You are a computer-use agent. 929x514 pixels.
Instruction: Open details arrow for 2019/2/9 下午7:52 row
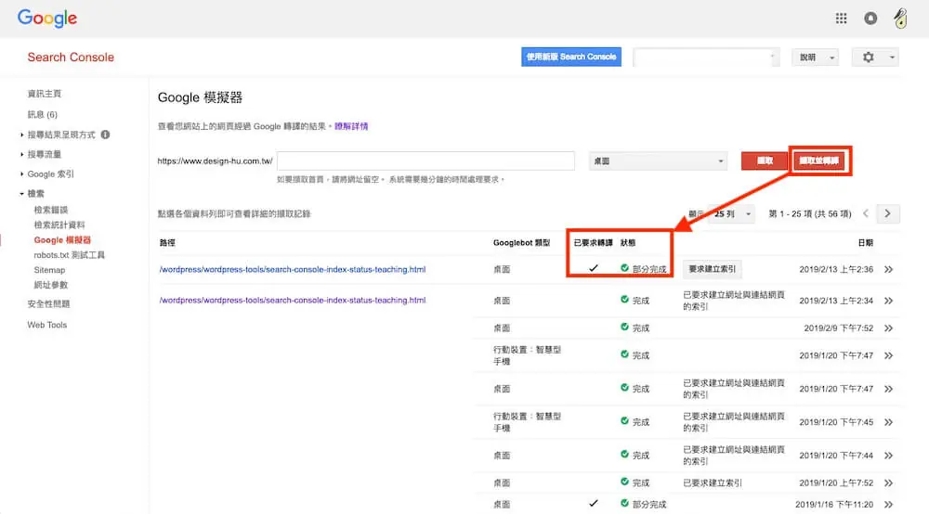click(x=888, y=328)
